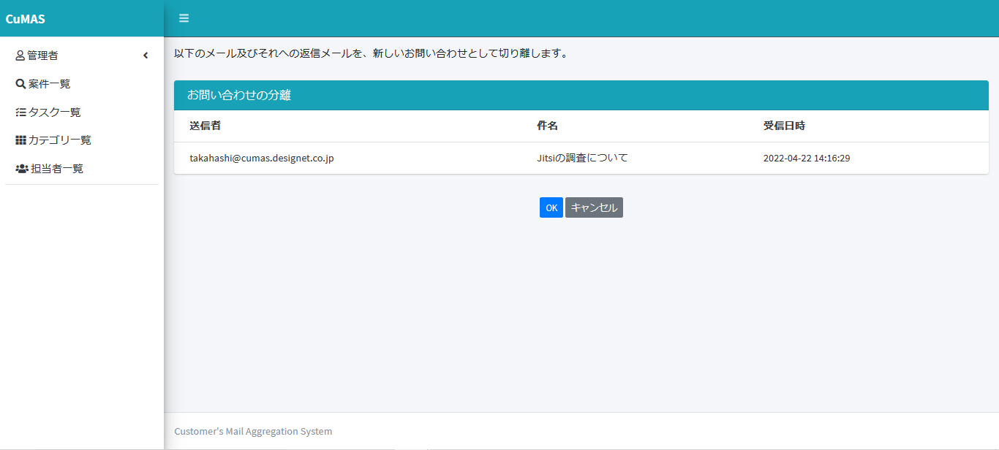The width and height of the screenshot is (999, 450).
Task: Click the 受信日時 column header
Action: tap(784, 126)
